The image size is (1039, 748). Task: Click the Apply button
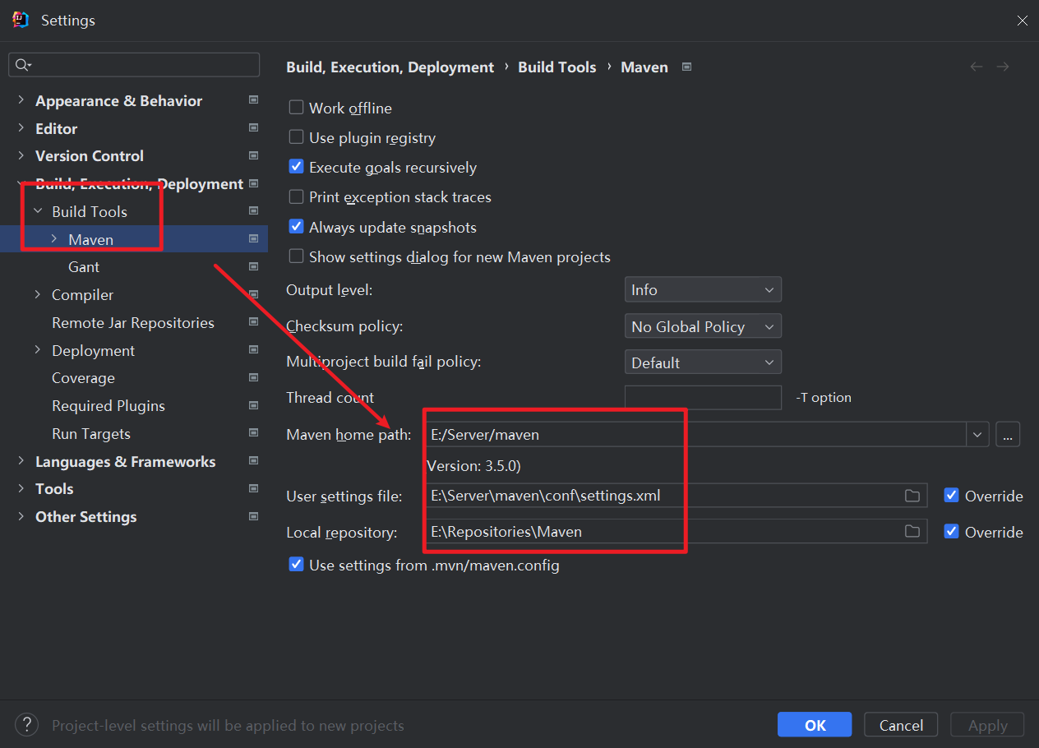[987, 725]
